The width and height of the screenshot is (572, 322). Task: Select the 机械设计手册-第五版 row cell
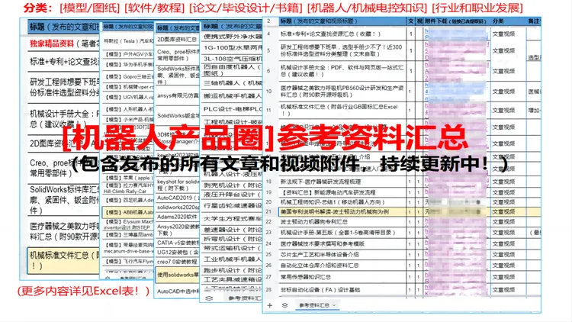[x=336, y=232]
